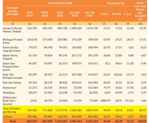Click the column number '(10)'

[140, 24]
